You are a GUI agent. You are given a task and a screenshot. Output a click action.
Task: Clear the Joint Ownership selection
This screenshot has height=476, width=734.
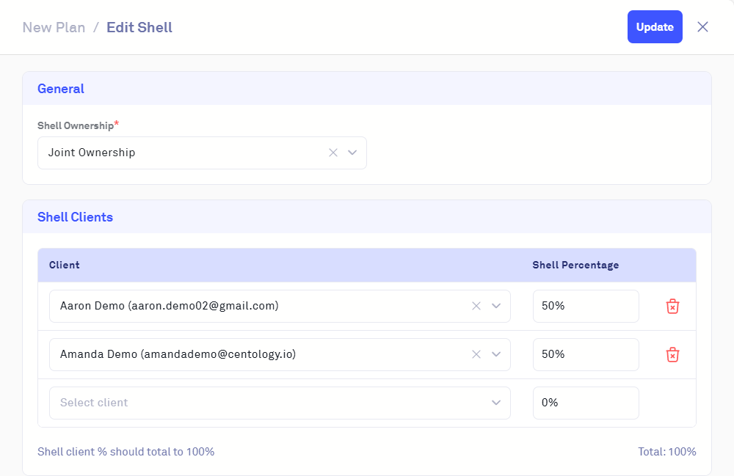tap(333, 153)
